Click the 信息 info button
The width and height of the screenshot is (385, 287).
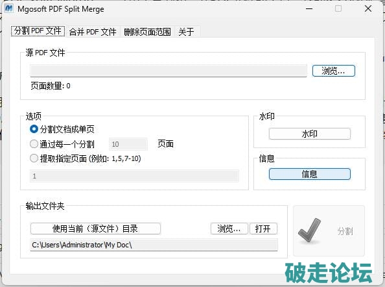tap(310, 174)
